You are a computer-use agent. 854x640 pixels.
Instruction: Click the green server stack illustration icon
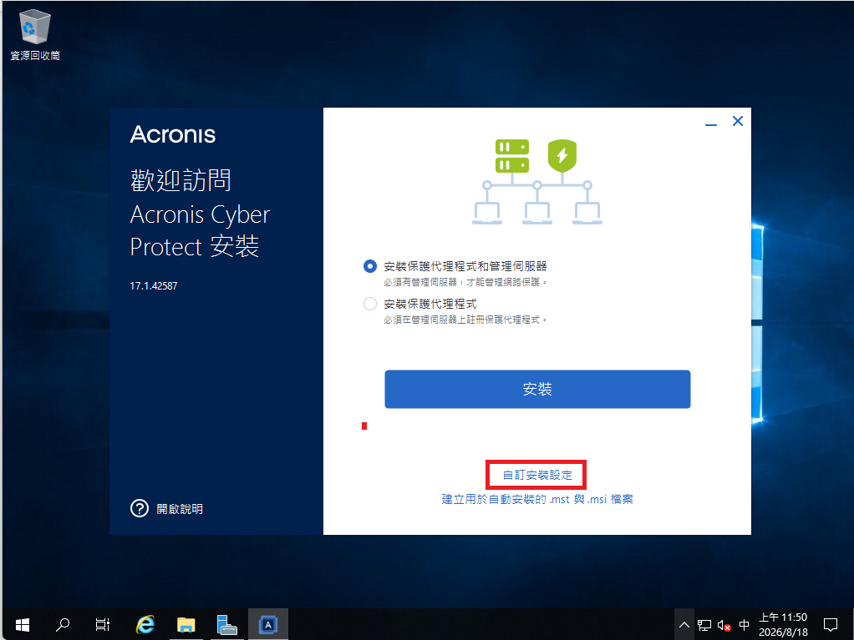[x=512, y=156]
